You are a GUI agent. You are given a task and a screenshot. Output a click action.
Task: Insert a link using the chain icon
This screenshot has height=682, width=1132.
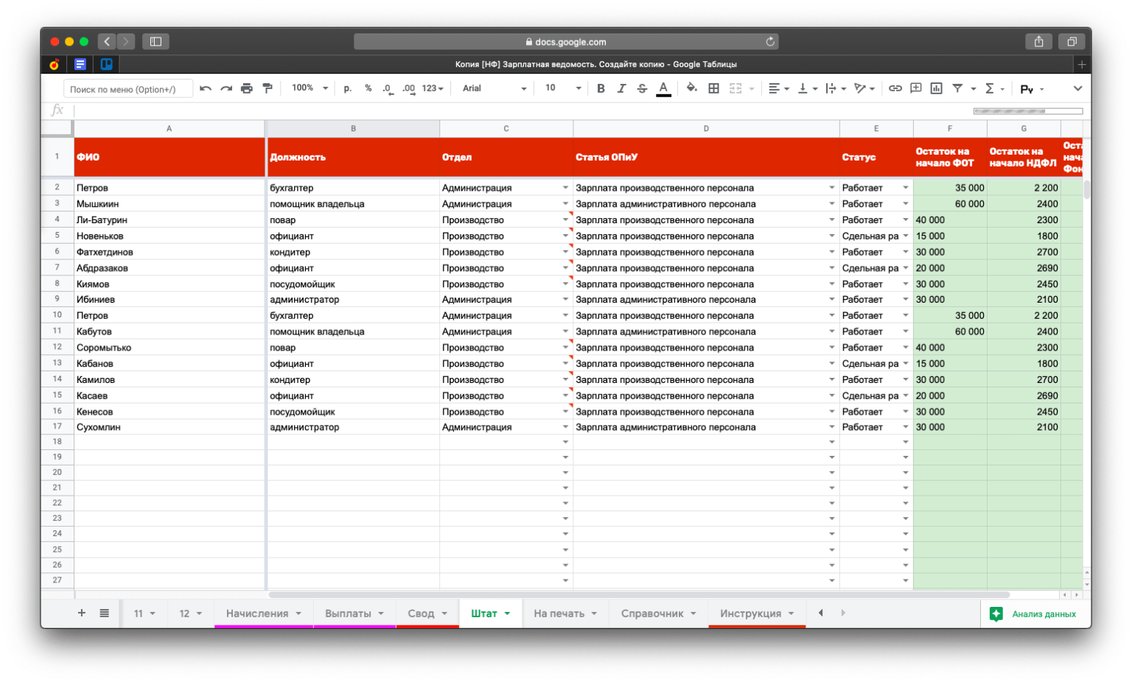pos(895,88)
